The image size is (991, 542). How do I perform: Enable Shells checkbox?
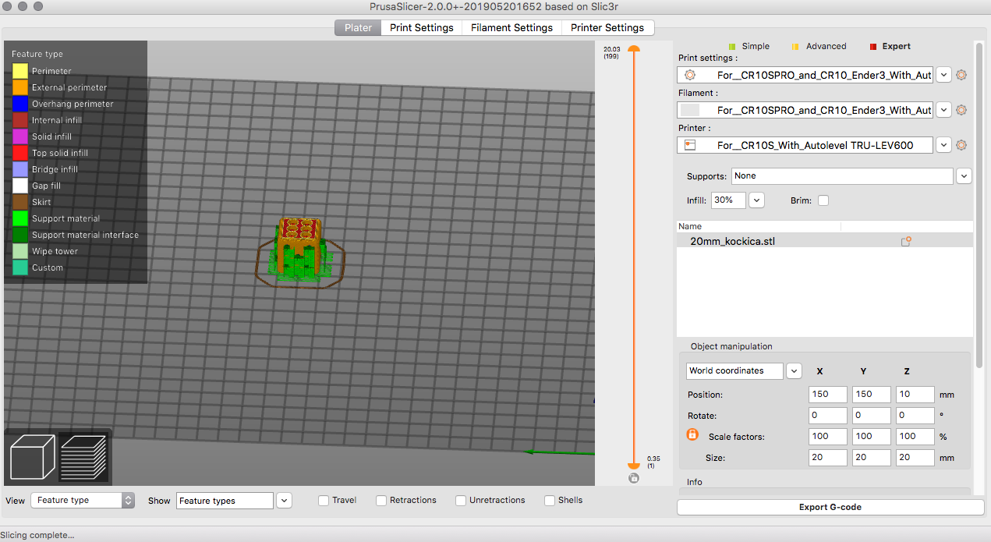pos(550,501)
